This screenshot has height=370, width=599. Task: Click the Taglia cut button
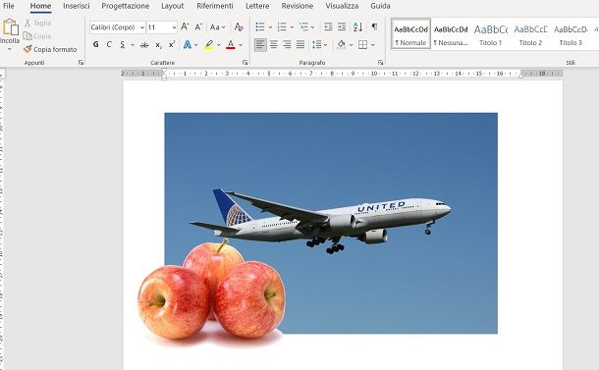[38, 23]
